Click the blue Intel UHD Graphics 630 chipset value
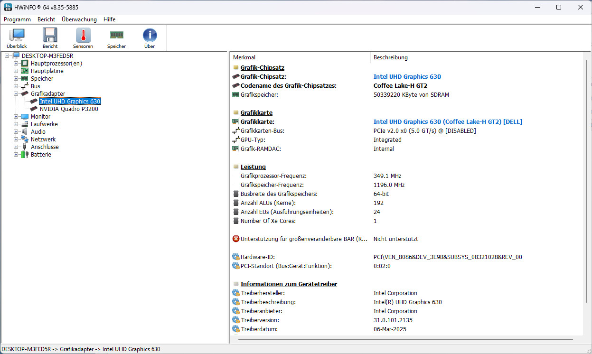This screenshot has width=592, height=354. (407, 77)
